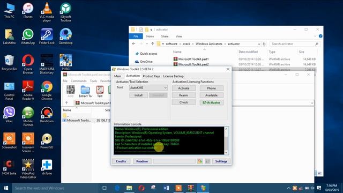Switch to the Main tab
343x193 pixels.
(x=117, y=76)
